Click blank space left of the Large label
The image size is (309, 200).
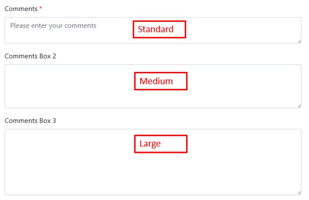68,144
